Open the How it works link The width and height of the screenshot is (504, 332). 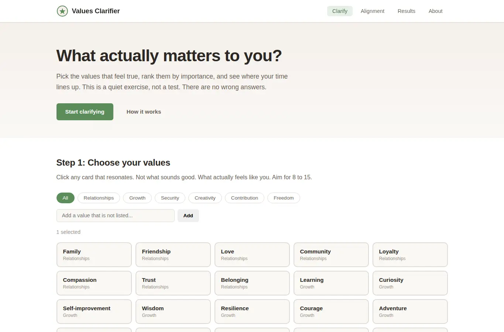pos(144,112)
